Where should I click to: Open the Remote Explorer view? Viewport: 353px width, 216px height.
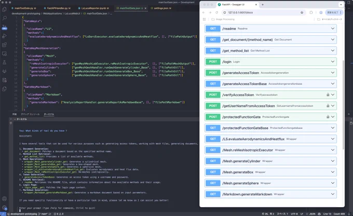4,53
